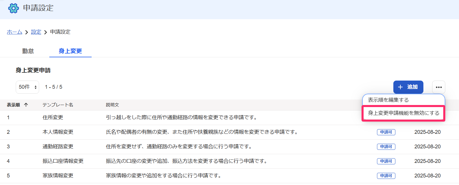Click the date 2025-08-20 in 本人情報変更 row
The height and width of the screenshot is (185, 459).
tap(427, 132)
